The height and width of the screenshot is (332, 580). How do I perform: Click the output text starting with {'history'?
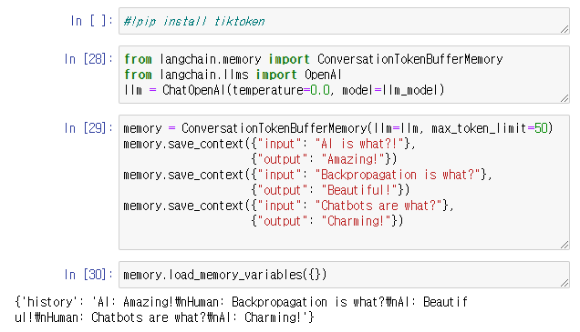[x=241, y=309]
